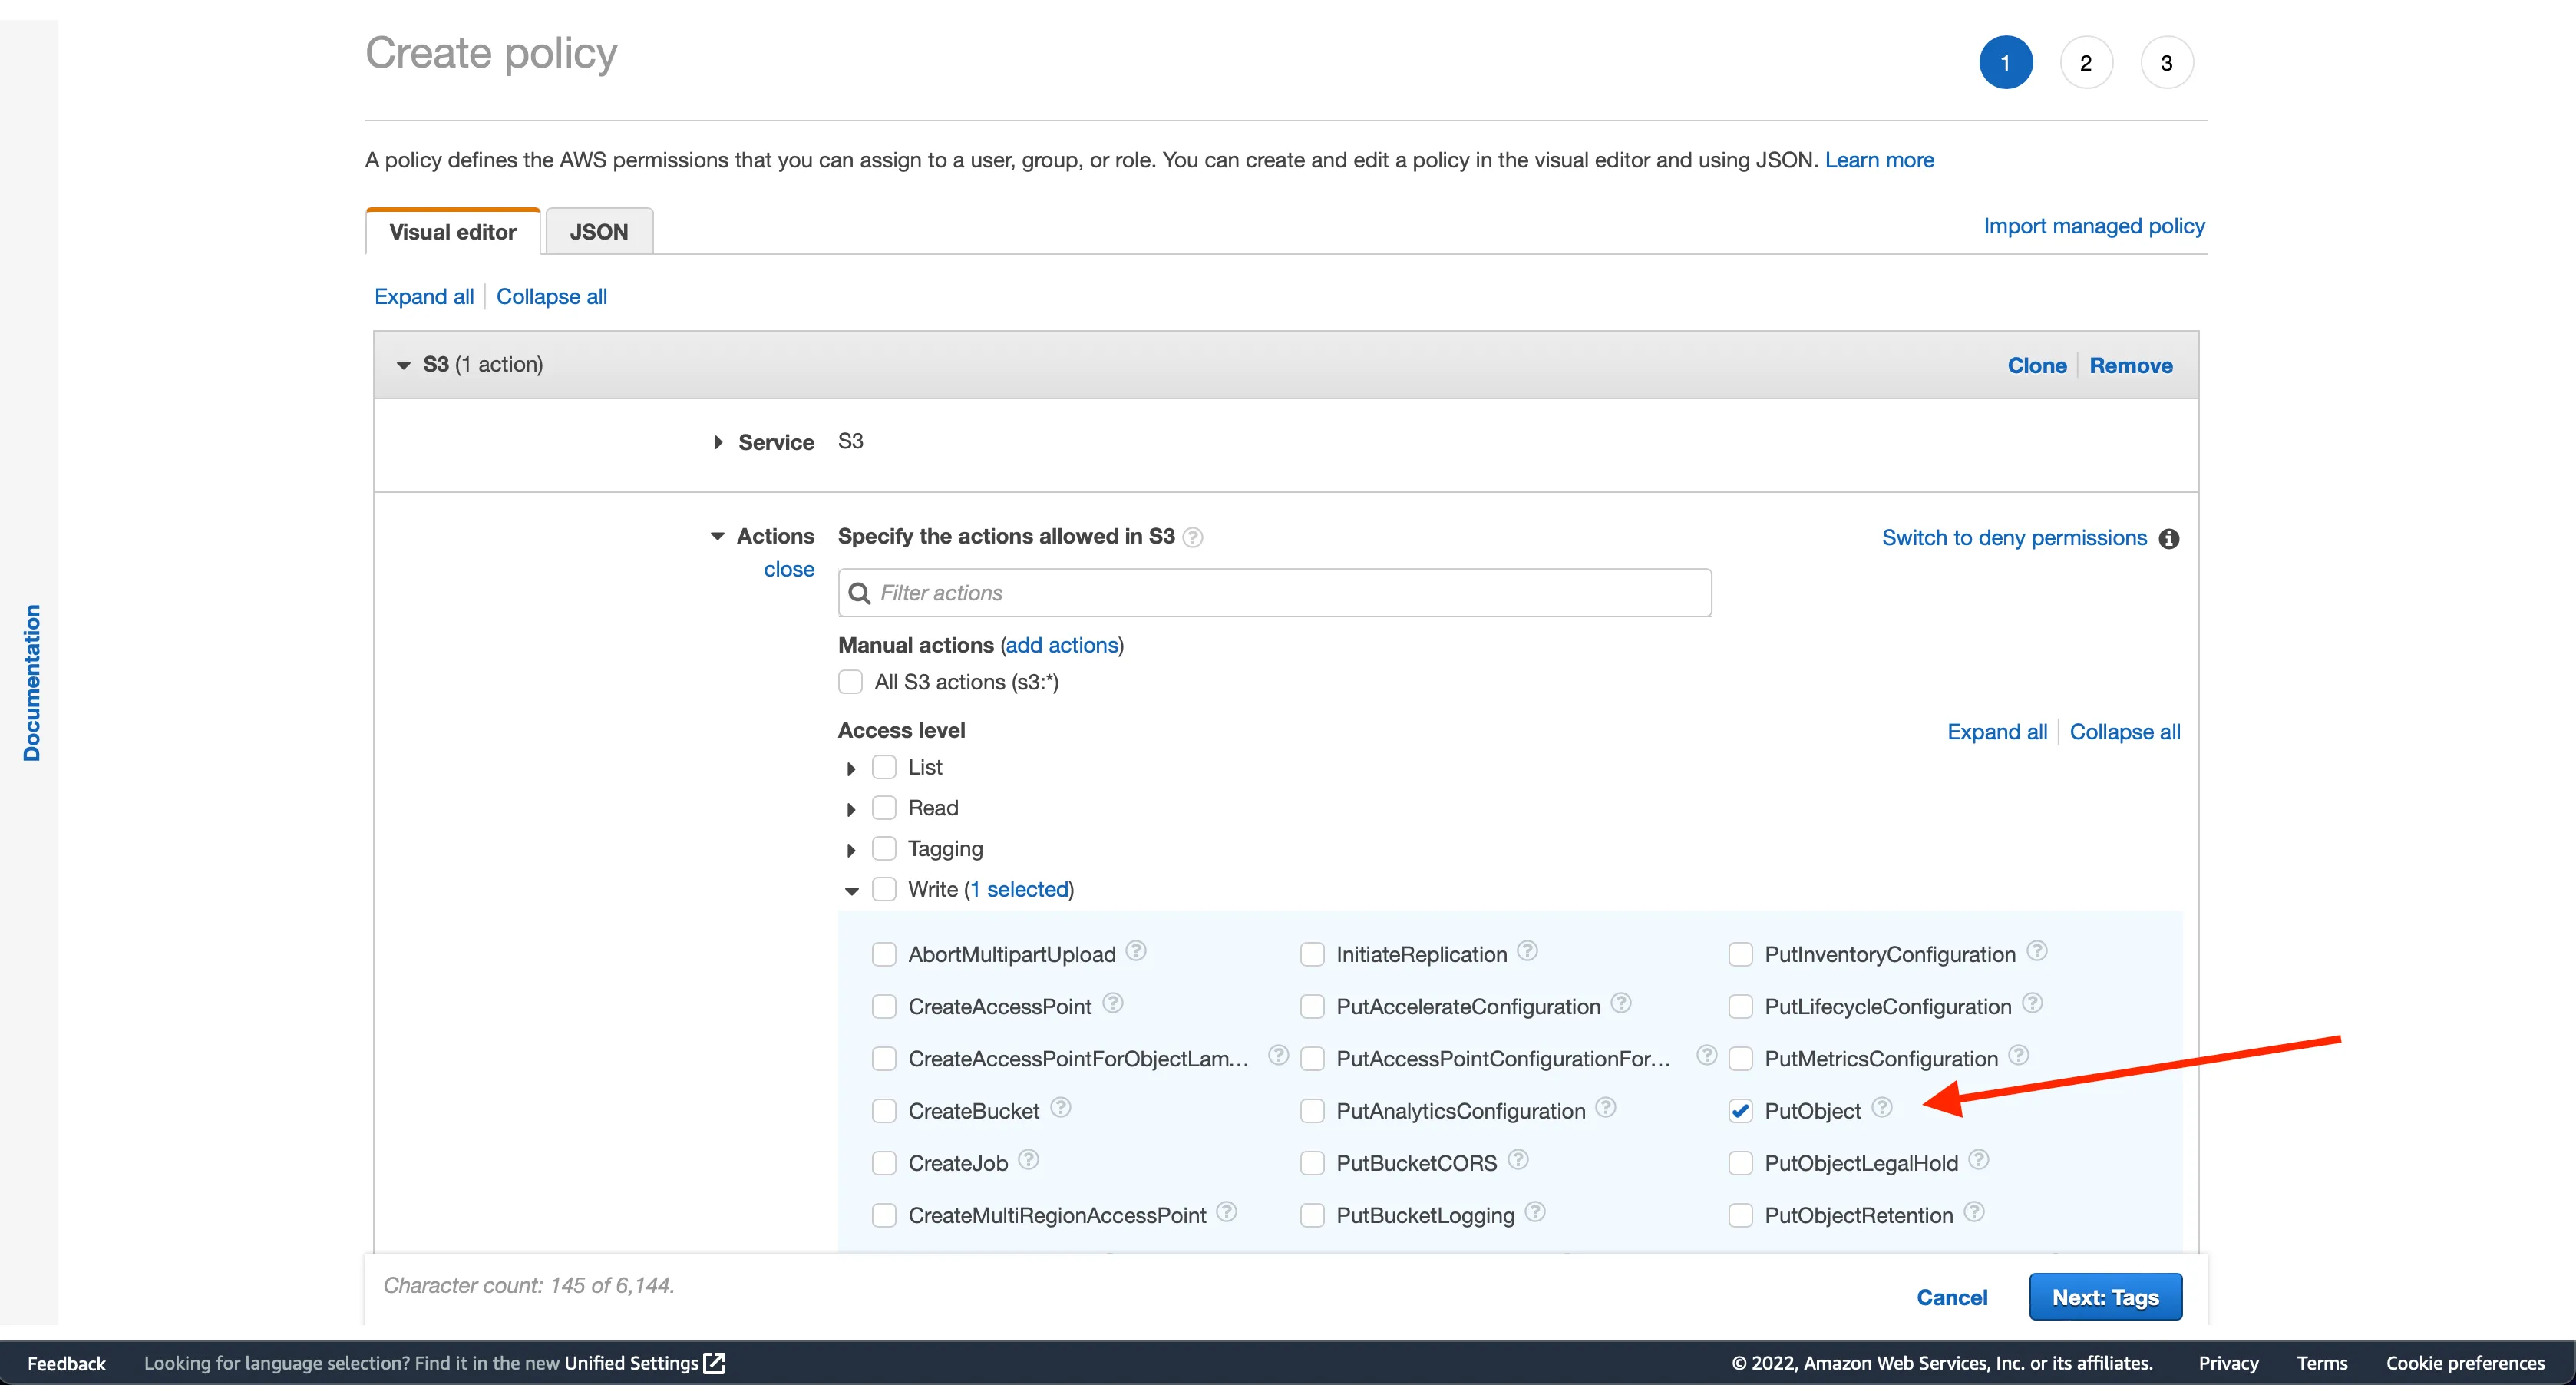Screen dimensions: 2576x1385
Task: Switch to the JSON tab
Action: tap(598, 232)
